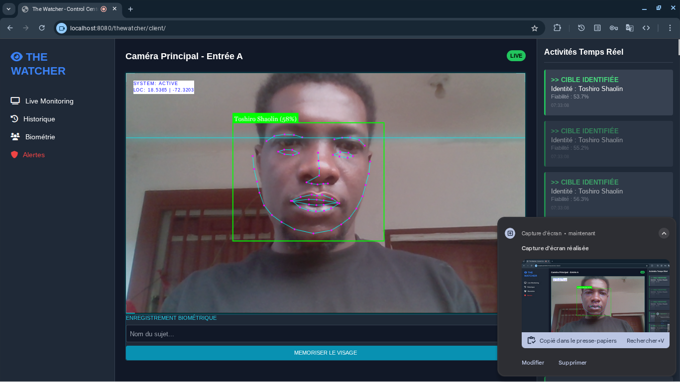Click the red Alertes shield icon
This screenshot has height=382, width=680.
point(14,155)
